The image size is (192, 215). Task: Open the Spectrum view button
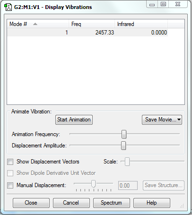[x=112, y=203]
